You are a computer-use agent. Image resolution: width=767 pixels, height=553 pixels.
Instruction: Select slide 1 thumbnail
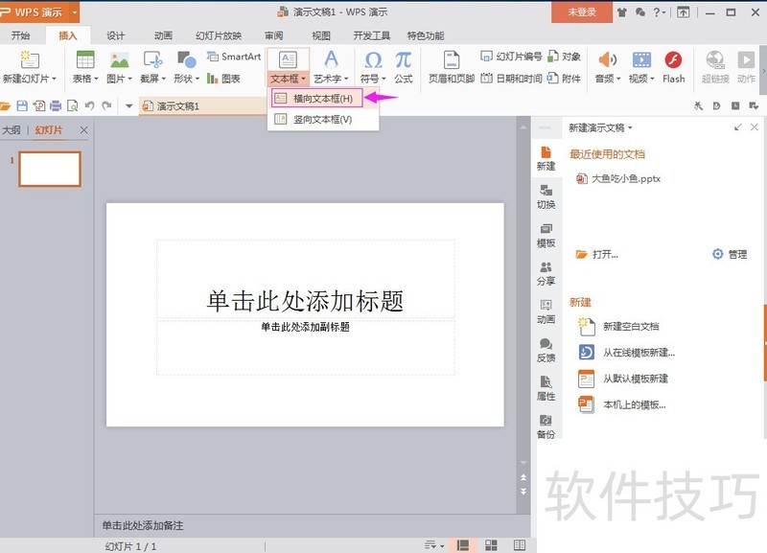point(50,169)
